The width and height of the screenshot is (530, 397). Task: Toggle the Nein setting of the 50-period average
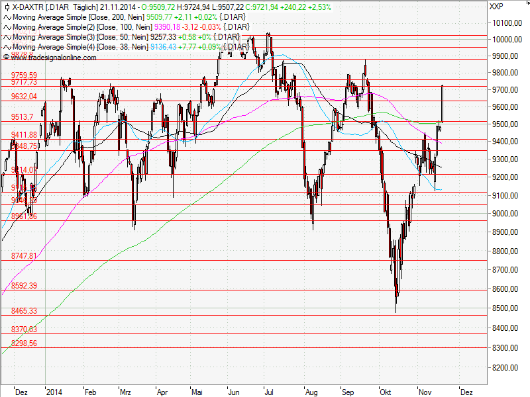pyautogui.click(x=139, y=37)
